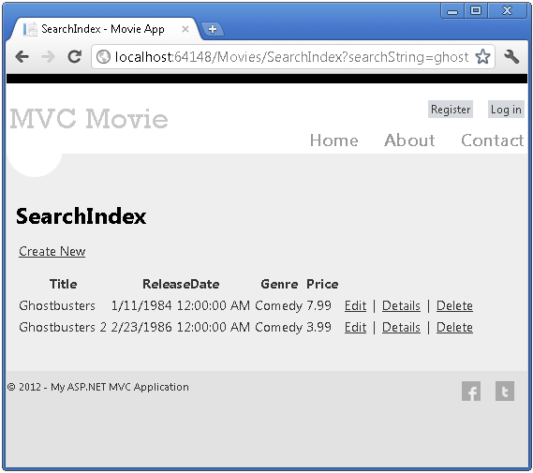Open the Twitter icon in the footer

click(x=505, y=392)
